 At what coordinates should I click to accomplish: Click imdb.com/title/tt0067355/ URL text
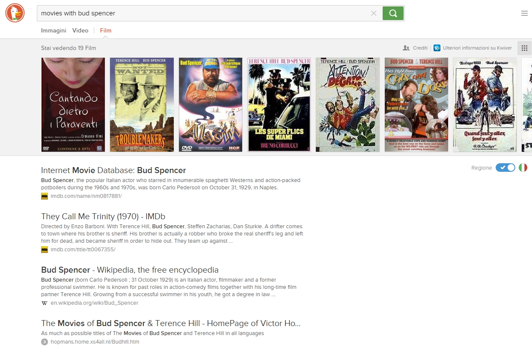pyautogui.click(x=83, y=250)
